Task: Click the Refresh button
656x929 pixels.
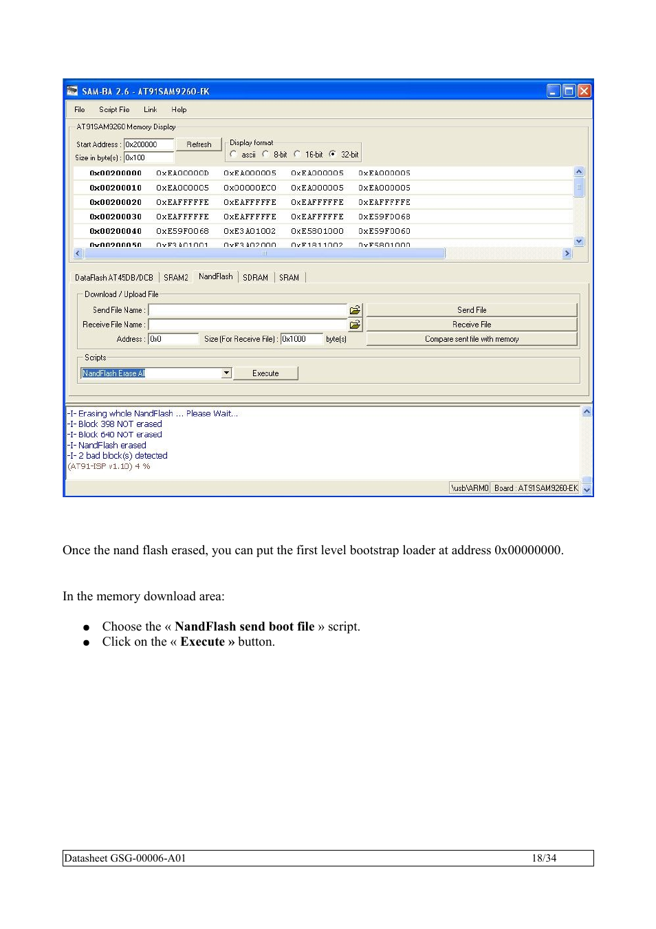Action: [199, 144]
